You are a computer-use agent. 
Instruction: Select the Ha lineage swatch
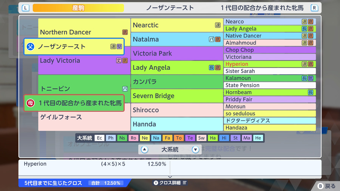coord(213,138)
